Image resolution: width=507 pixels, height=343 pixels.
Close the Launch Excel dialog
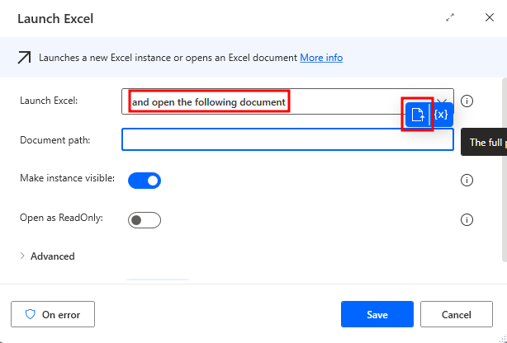(x=490, y=17)
